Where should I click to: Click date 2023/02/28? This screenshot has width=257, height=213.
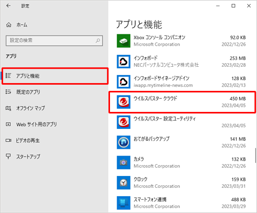coord(234,65)
